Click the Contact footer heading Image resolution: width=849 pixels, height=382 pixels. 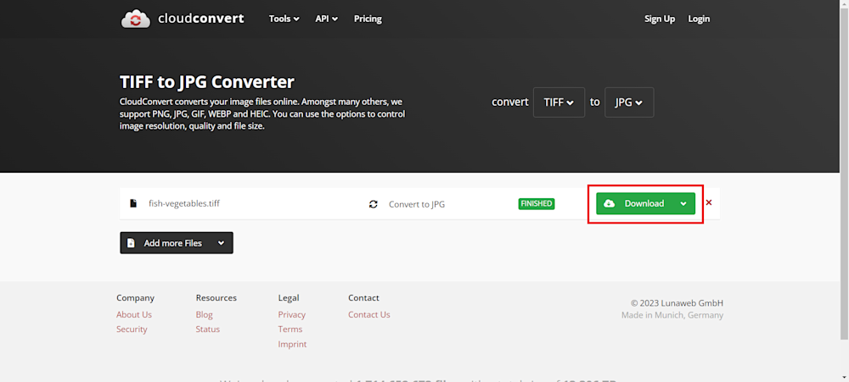tap(363, 297)
